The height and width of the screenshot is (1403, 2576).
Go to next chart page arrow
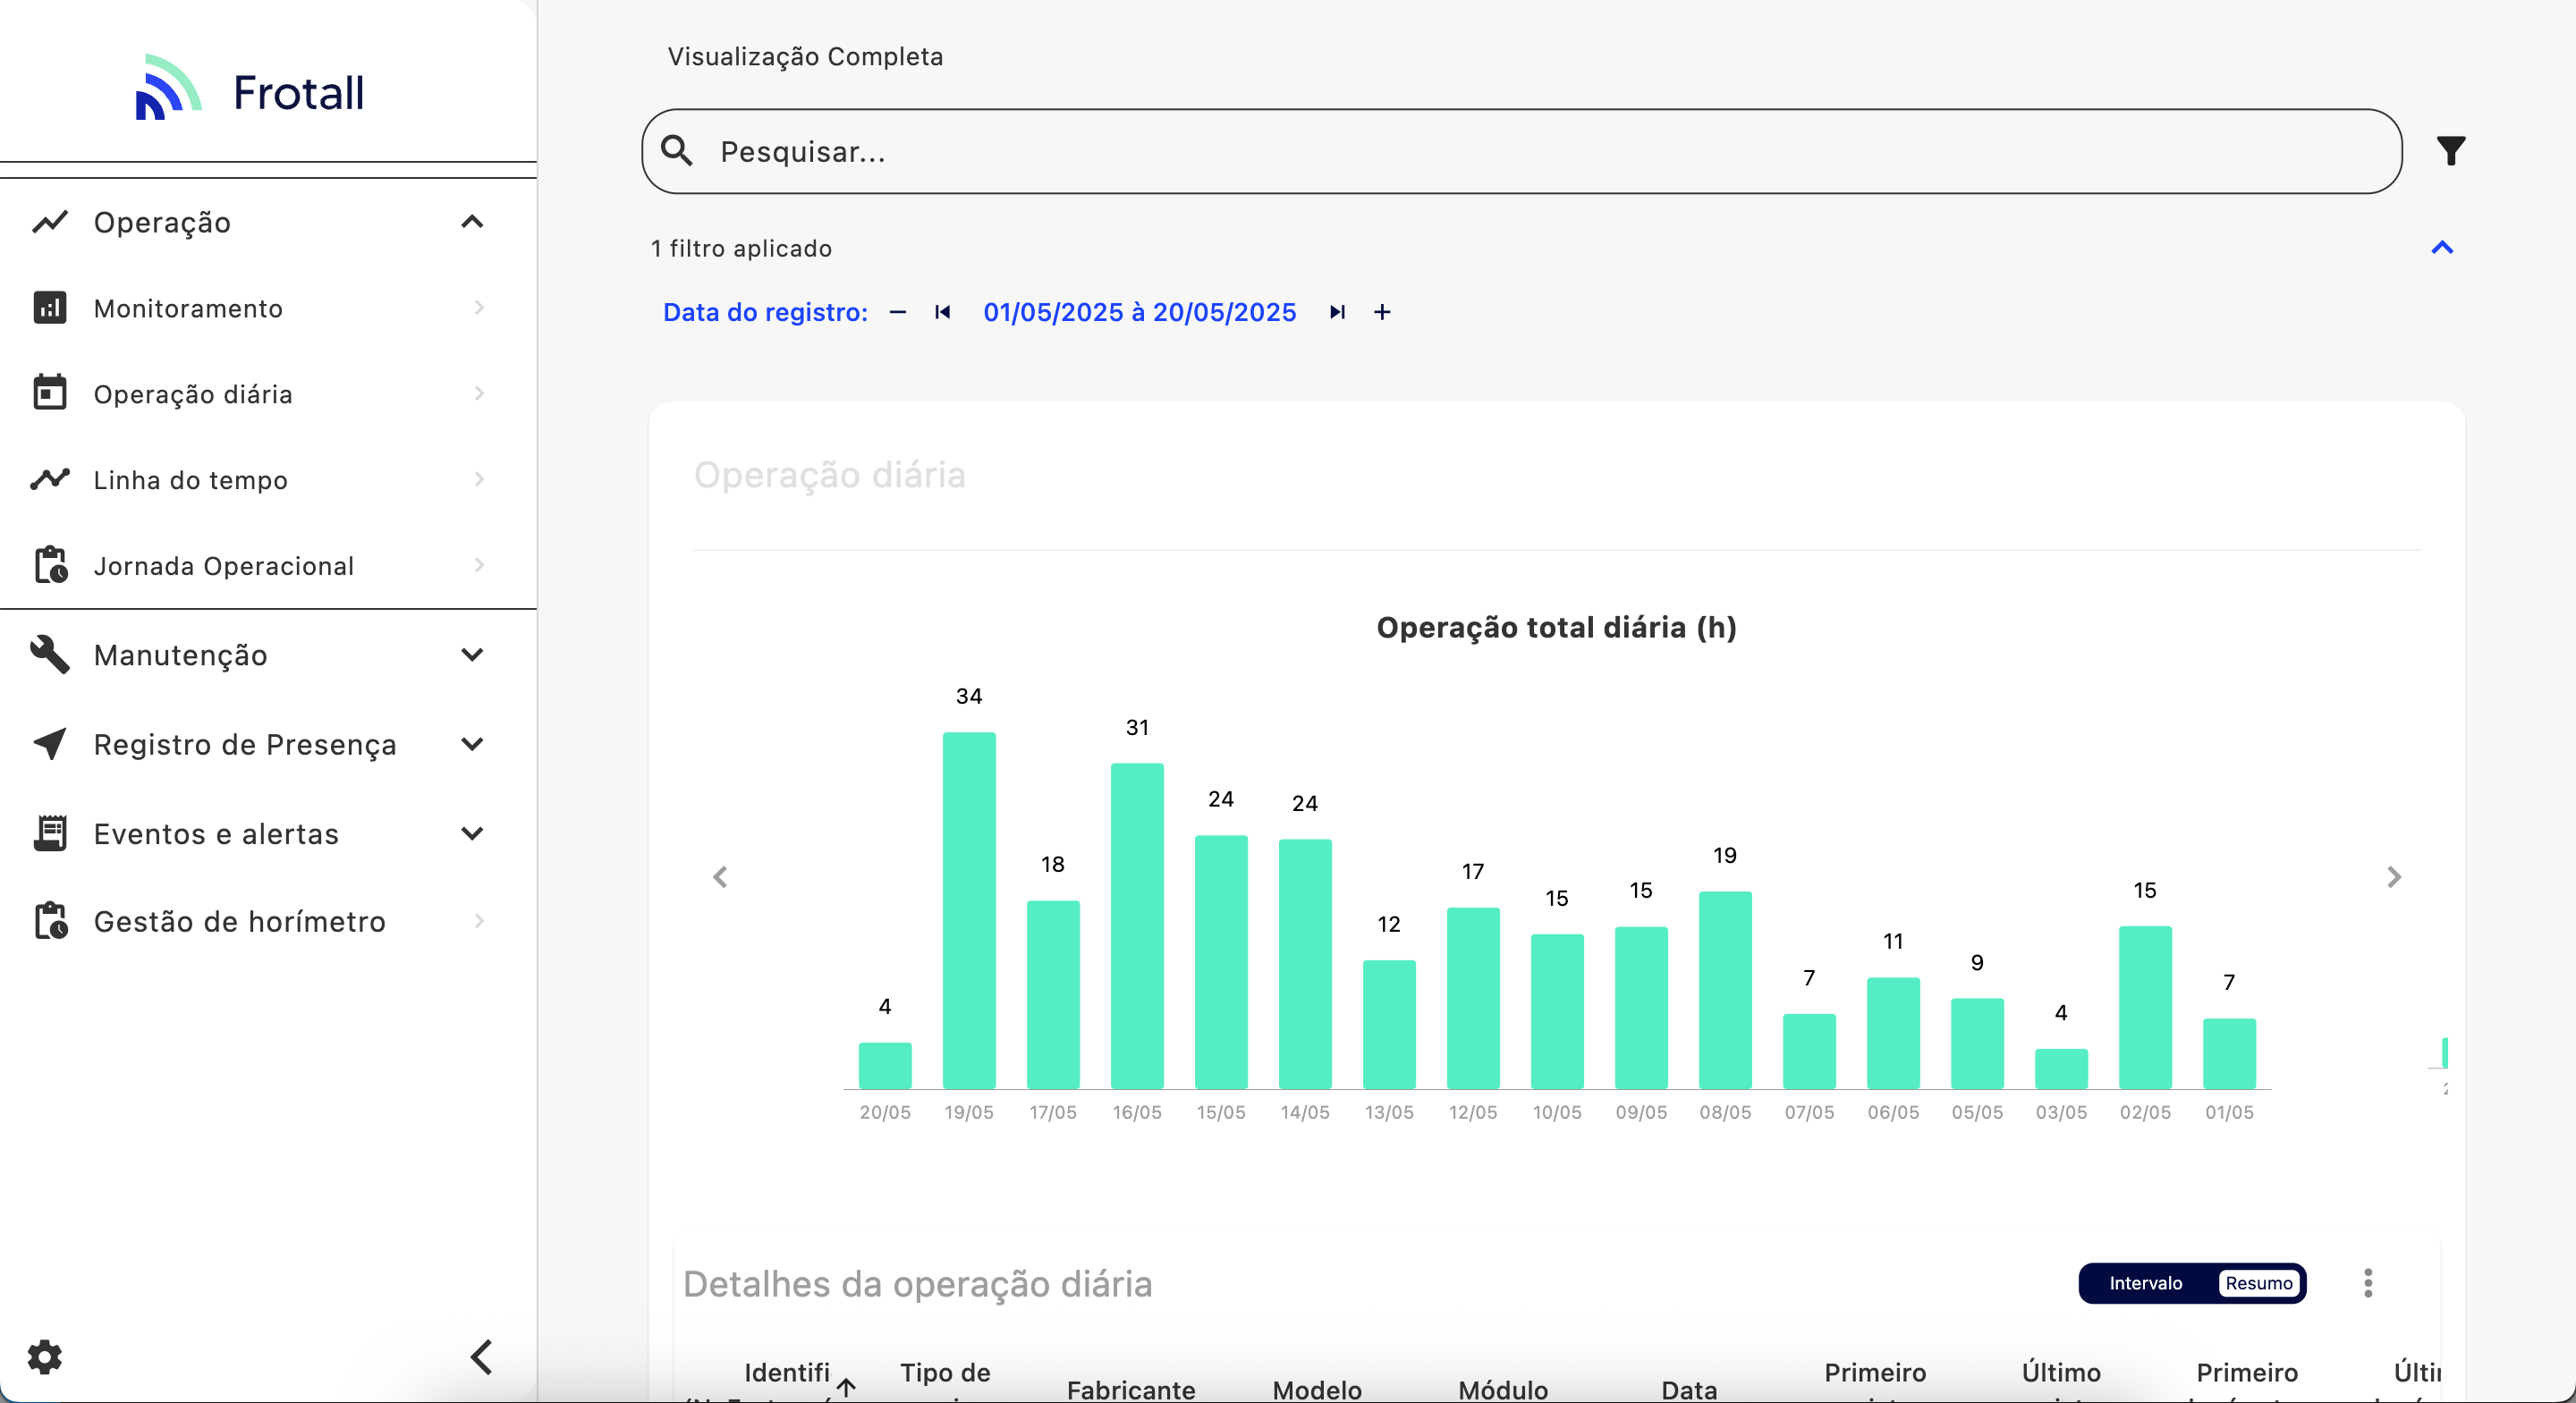tap(2394, 877)
